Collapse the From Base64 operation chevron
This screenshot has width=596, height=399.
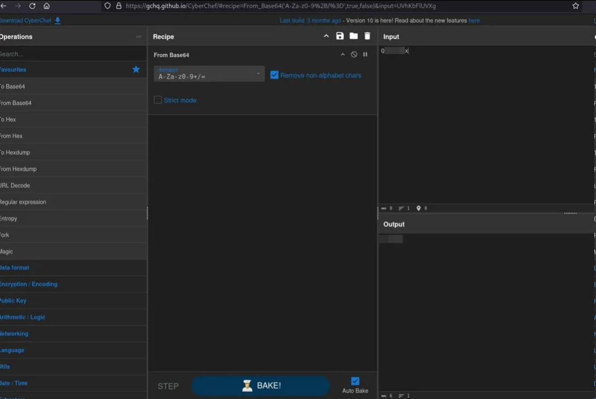coord(343,55)
